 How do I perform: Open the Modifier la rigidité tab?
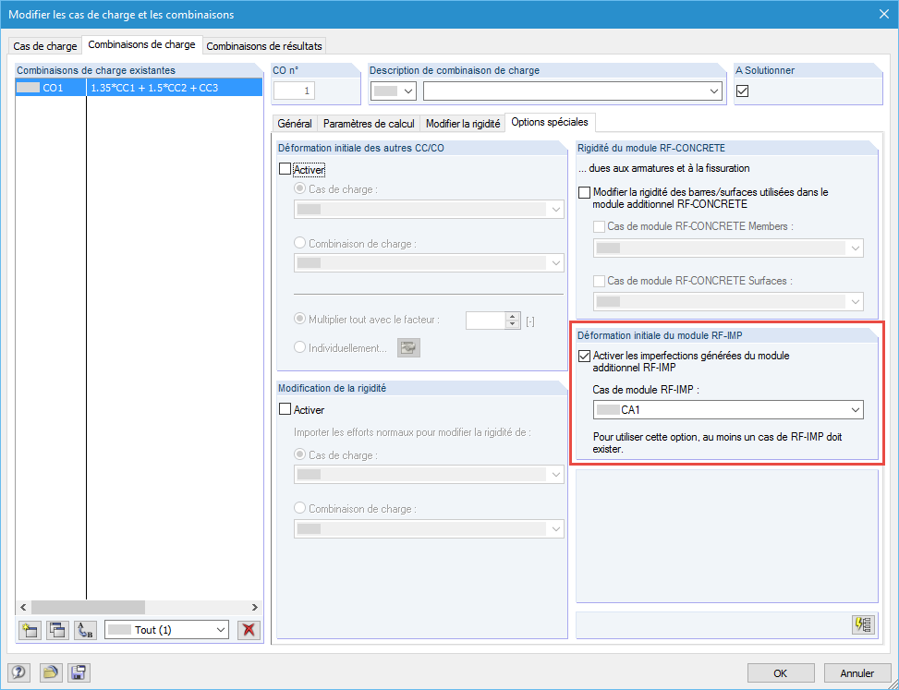tap(463, 123)
